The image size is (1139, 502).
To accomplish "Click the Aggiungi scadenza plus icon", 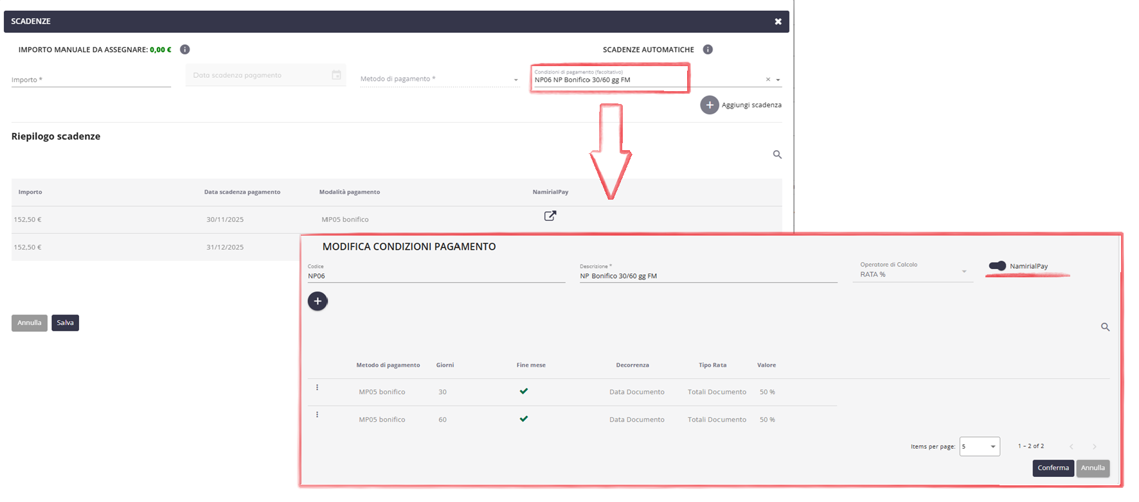I will pos(709,105).
